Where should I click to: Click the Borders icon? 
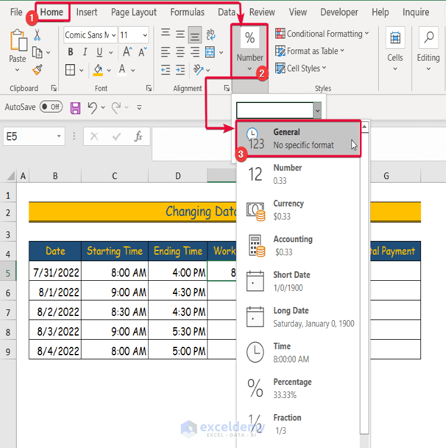(70, 70)
